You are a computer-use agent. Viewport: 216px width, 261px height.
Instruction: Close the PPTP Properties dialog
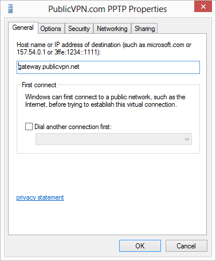203,7
